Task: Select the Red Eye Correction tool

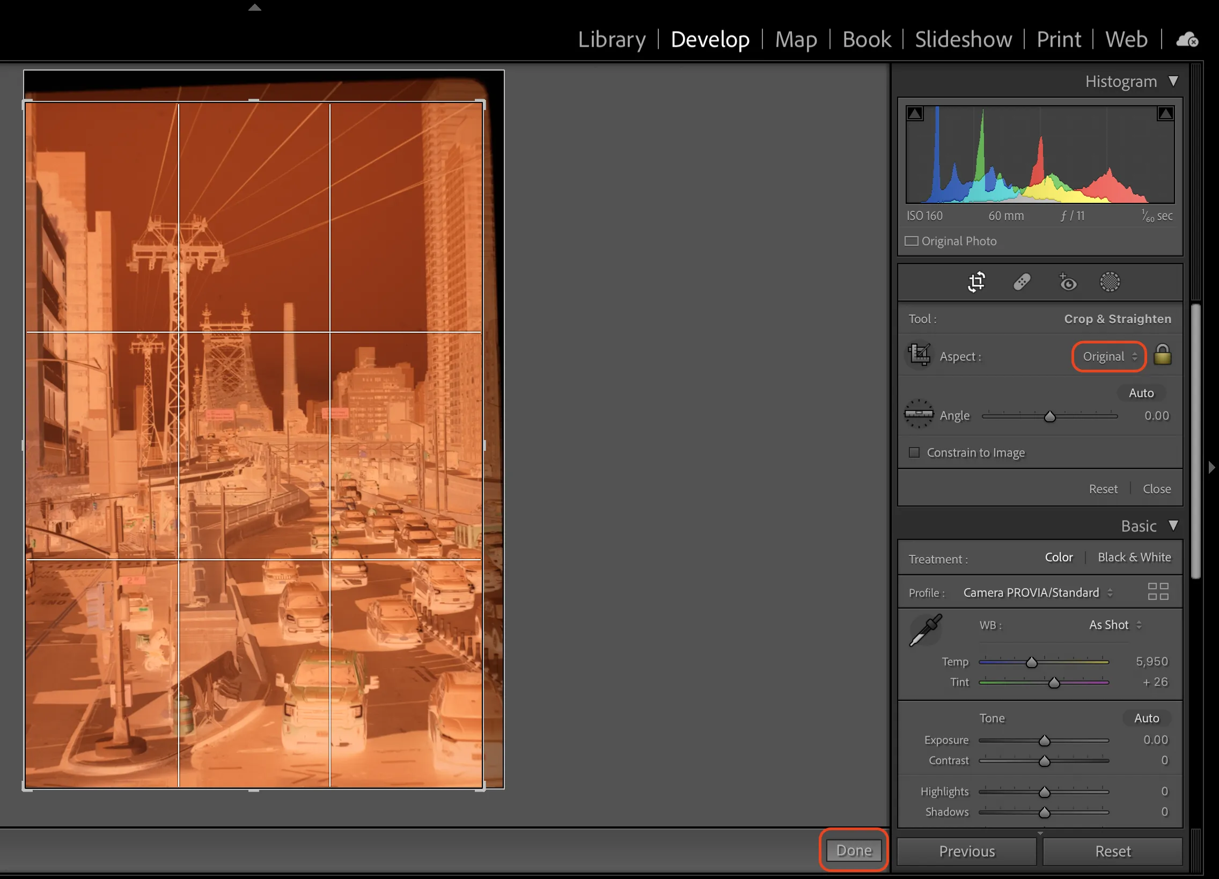Action: (x=1067, y=282)
